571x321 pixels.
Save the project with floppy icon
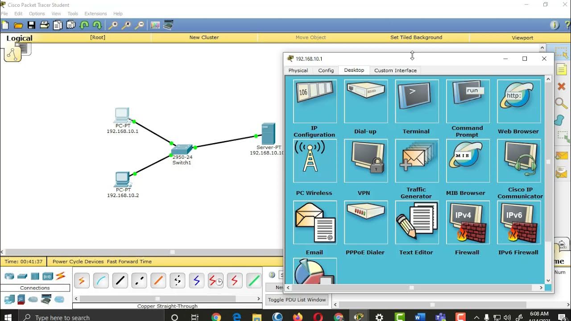31,25
